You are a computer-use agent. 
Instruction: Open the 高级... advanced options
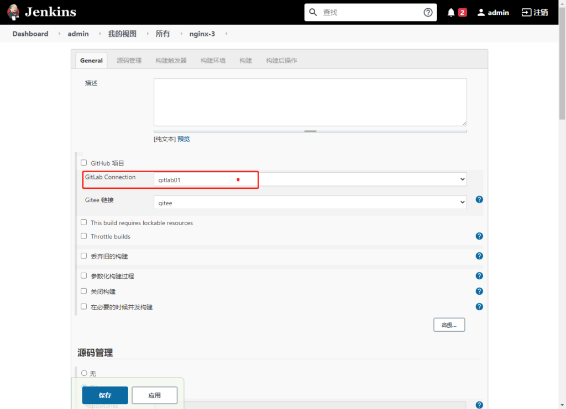click(449, 325)
